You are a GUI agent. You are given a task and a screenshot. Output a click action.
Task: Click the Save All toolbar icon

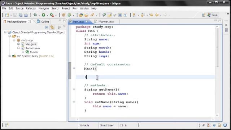click(21, 15)
